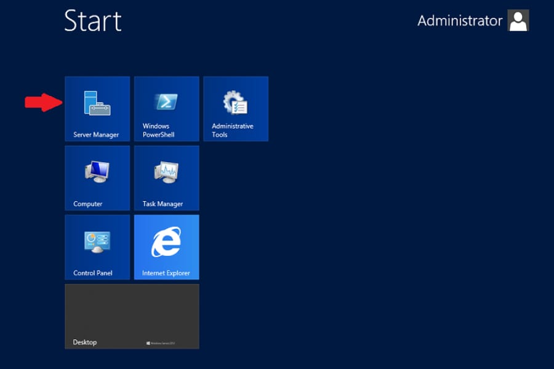The image size is (554, 369).
Task: Select the Windows PowerShell tile label
Action: pyautogui.click(x=159, y=130)
